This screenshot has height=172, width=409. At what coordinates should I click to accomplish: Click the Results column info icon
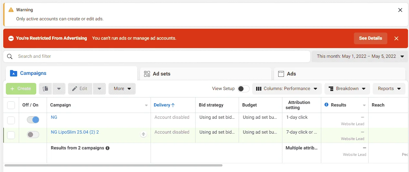click(326, 105)
